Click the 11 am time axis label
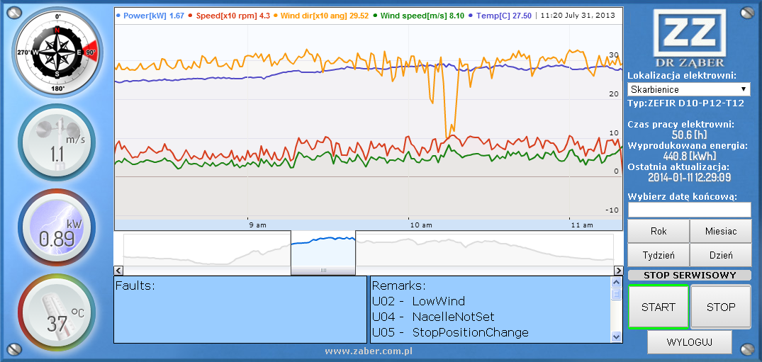This screenshot has width=762, height=362. coord(582,225)
